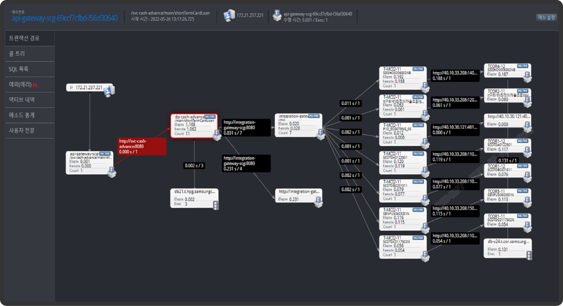This screenshot has width=563, height=306.
Task: Click the red http://svc-cash-advance:8080 edge label
Action: point(142,146)
